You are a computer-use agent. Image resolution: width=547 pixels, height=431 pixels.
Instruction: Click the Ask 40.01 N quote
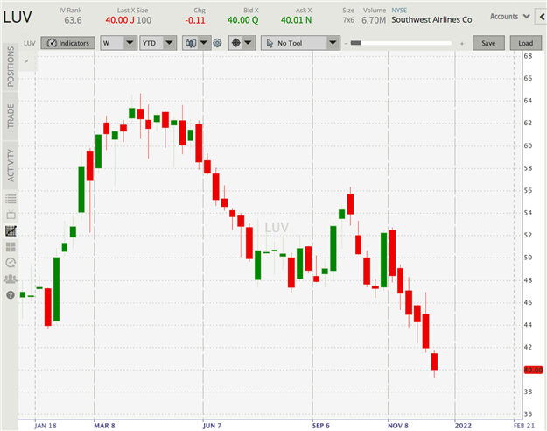click(x=296, y=20)
